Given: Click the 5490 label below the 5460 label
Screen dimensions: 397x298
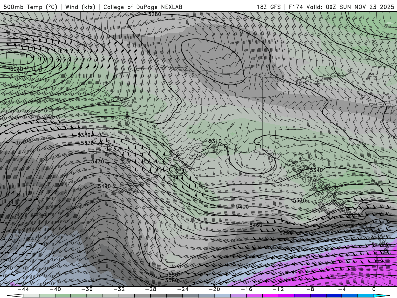Looking at the screenshot, I should point(286,233).
